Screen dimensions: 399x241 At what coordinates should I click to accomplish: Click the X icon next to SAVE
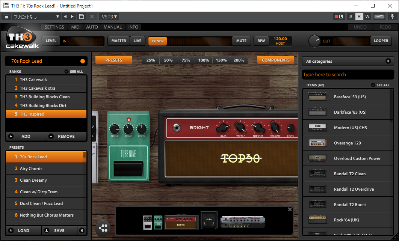tap(82, 230)
